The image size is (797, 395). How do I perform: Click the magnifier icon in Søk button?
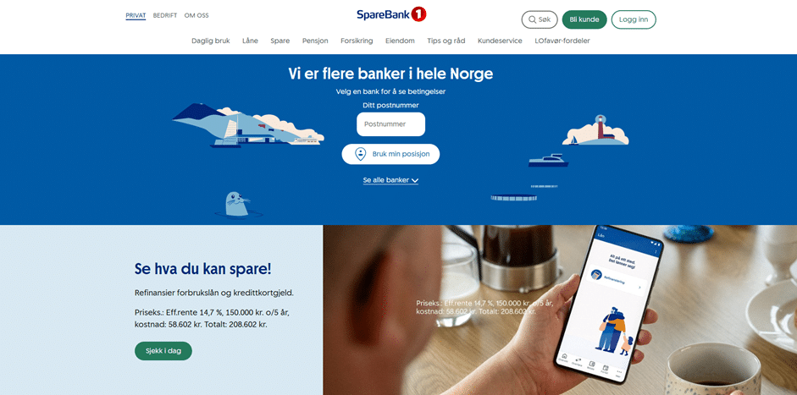tap(532, 19)
